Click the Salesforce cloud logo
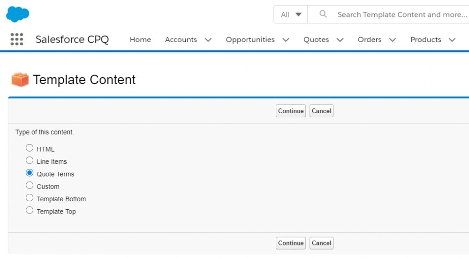This screenshot has height=259, width=469. point(18,14)
